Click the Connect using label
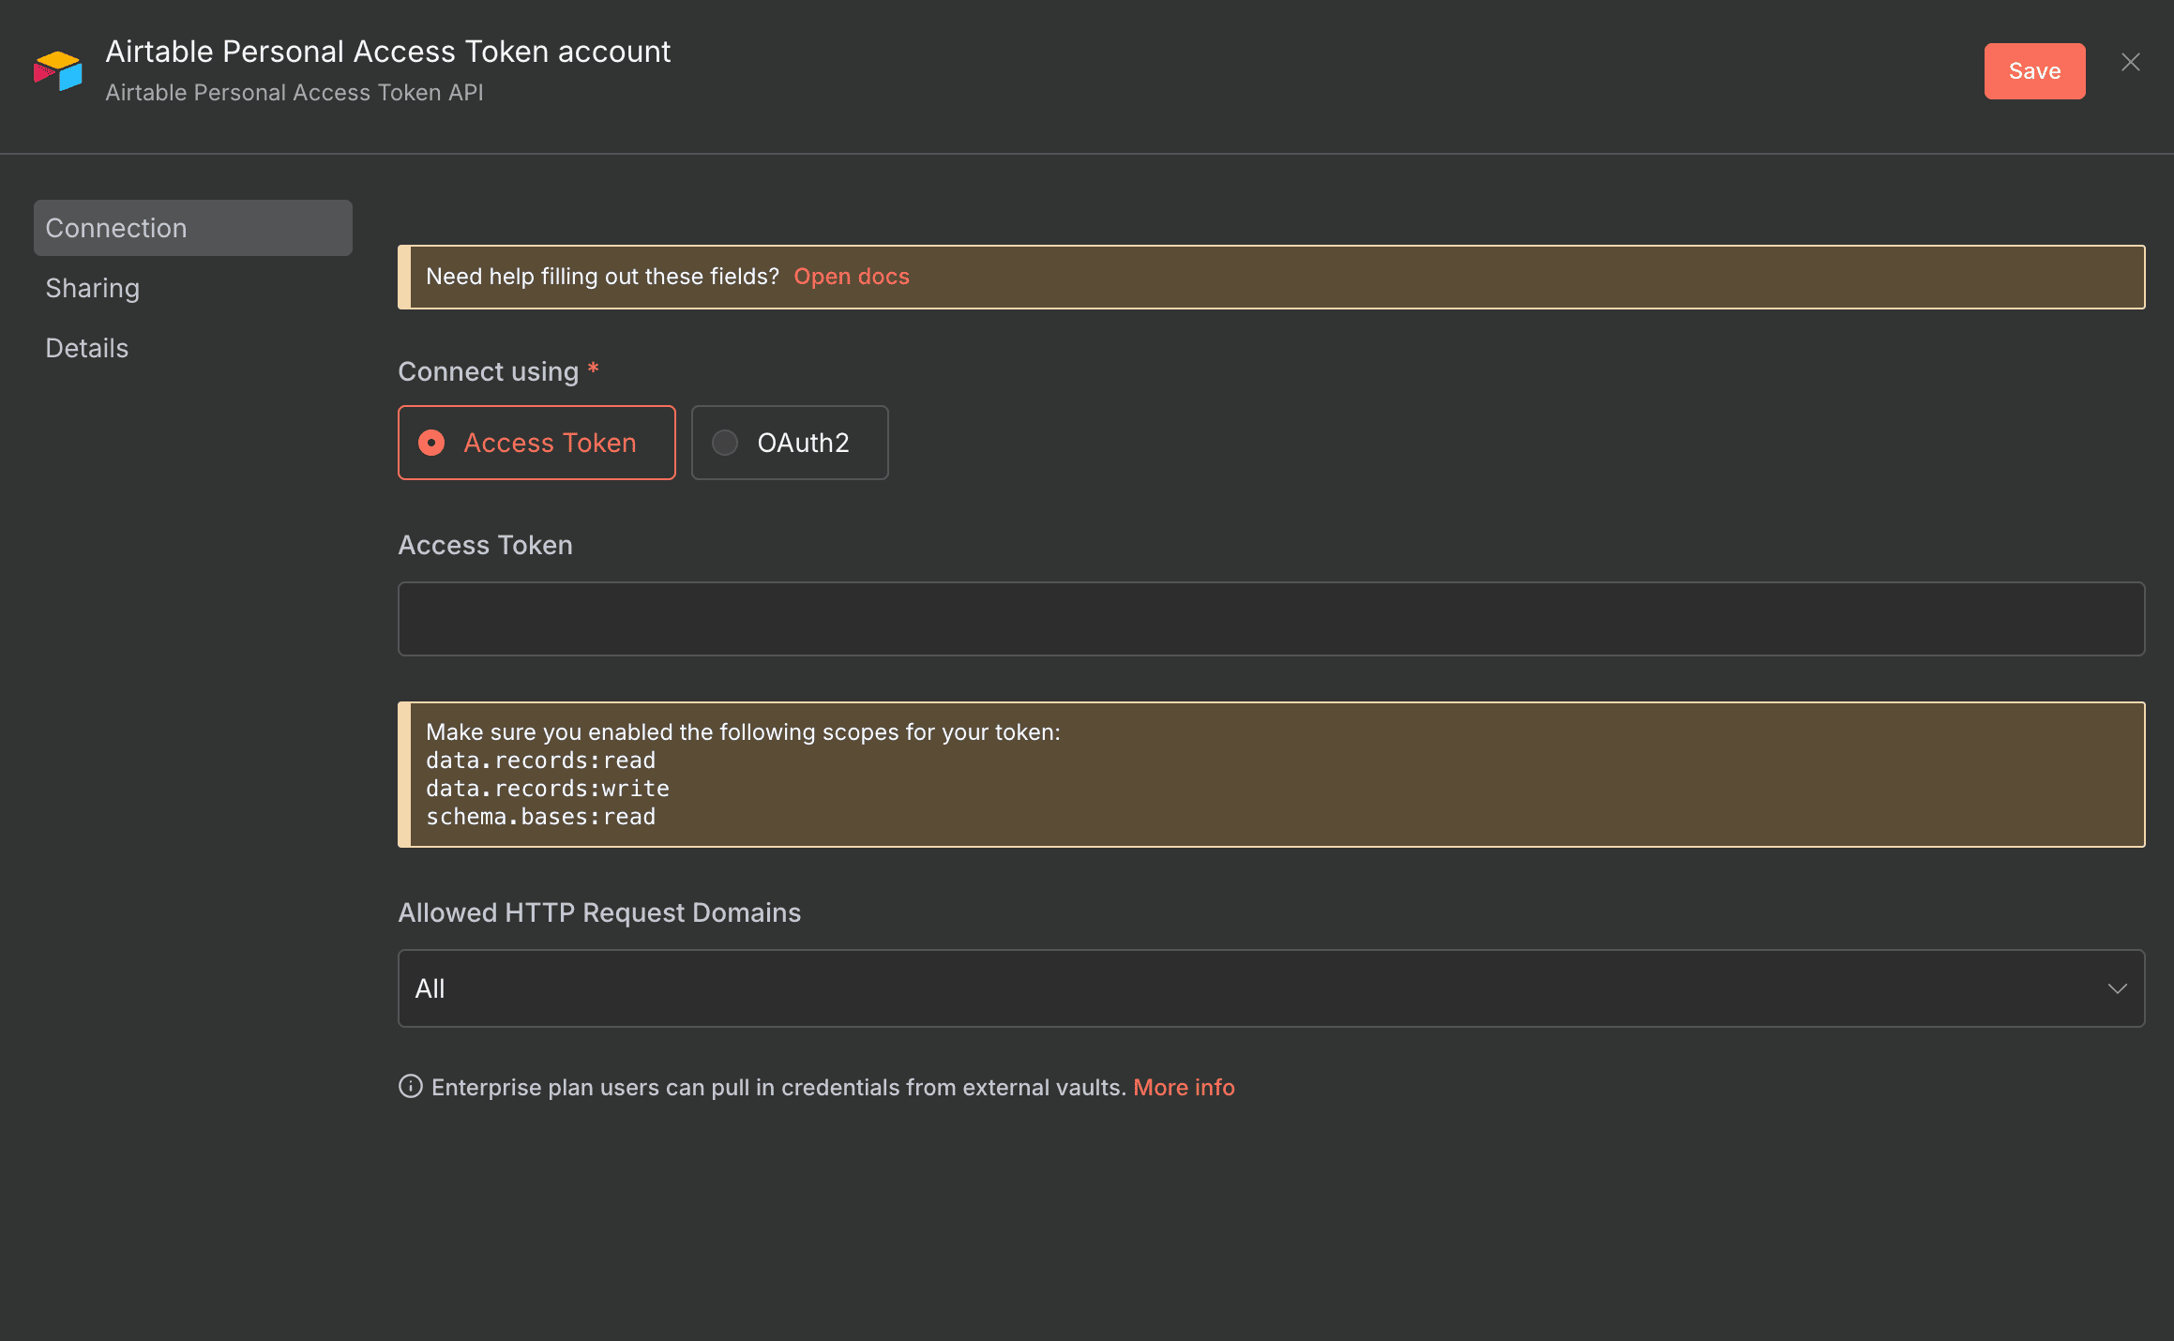This screenshot has height=1341, width=2174. point(488,371)
